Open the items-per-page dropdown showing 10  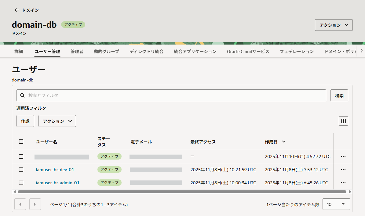(336, 204)
